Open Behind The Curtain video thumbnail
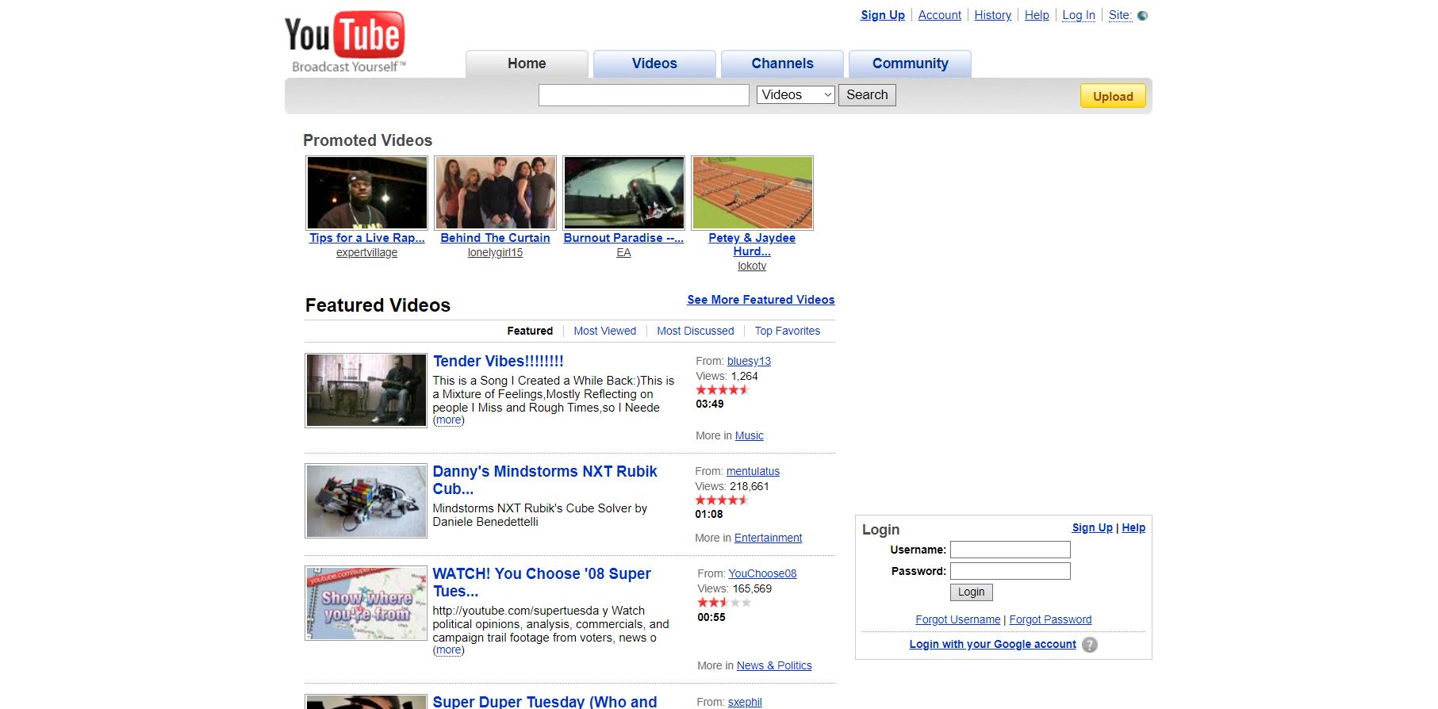This screenshot has height=709, width=1438. pos(495,193)
